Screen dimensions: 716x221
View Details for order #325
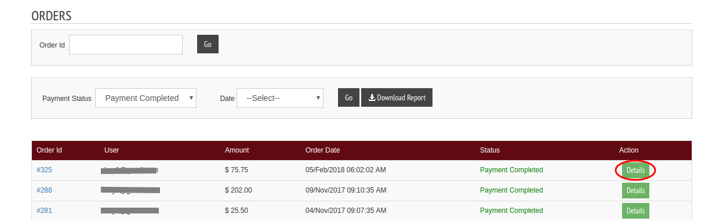[x=635, y=171]
